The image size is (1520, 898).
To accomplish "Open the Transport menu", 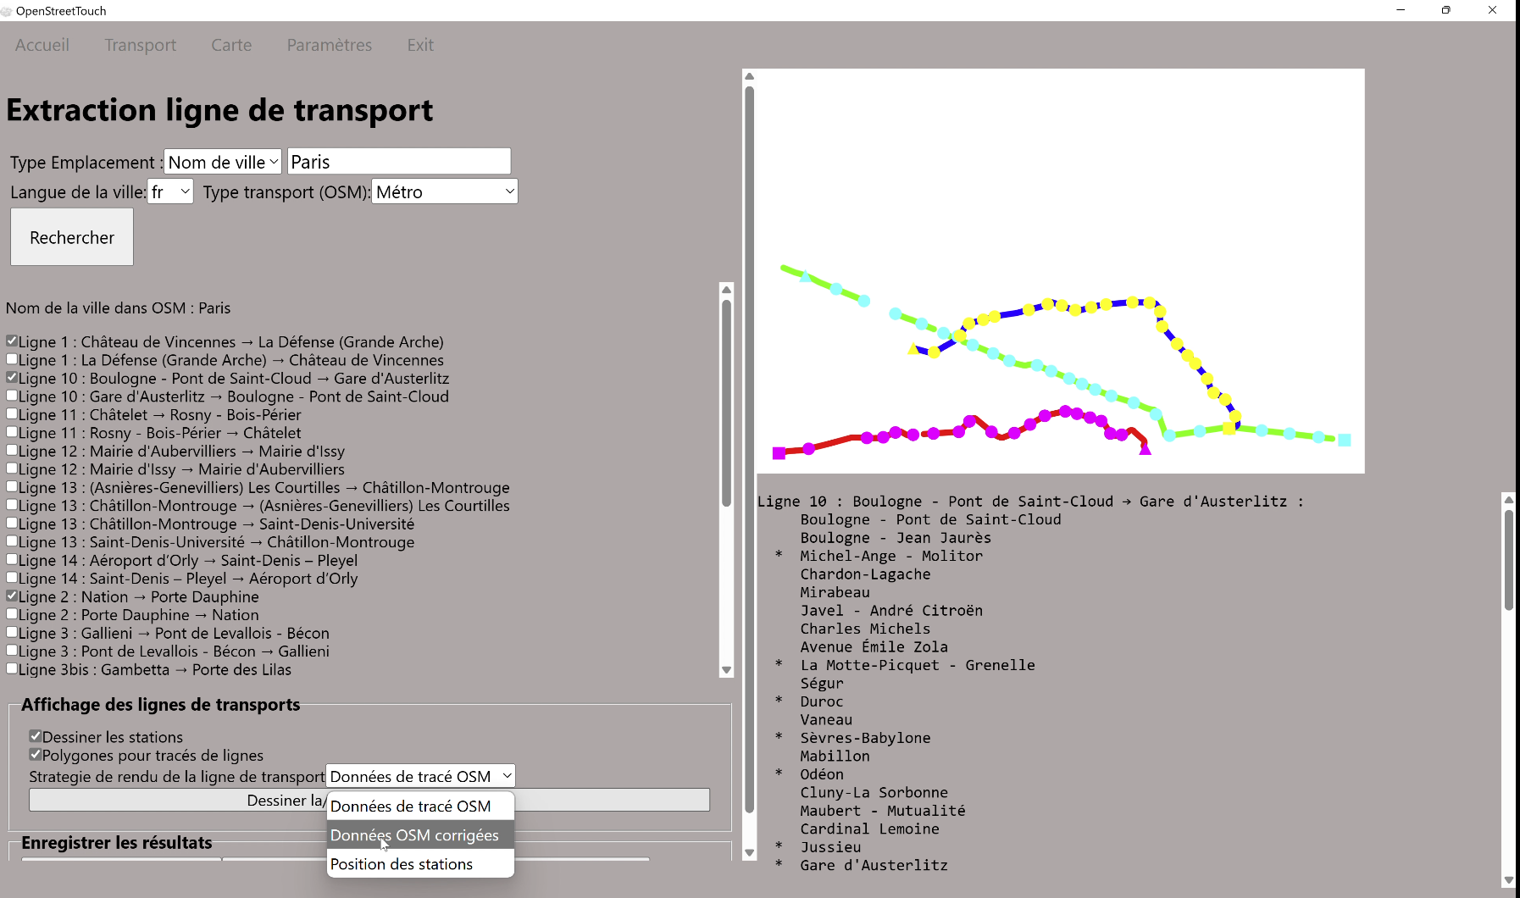I will pos(141,45).
